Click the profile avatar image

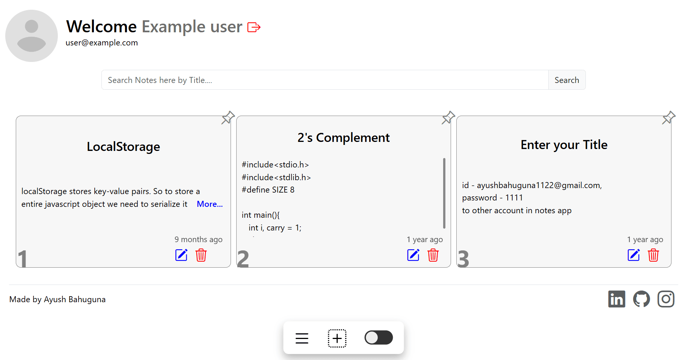[32, 36]
